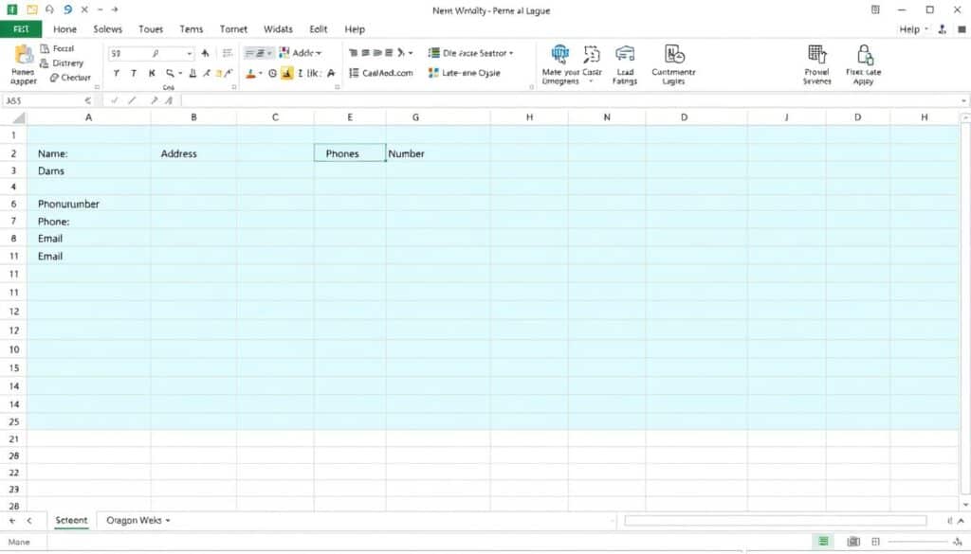Switch to the Solews tab

point(108,29)
